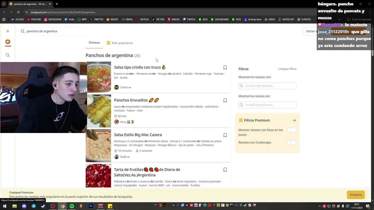The width and height of the screenshot is (374, 210).
Task: Open Telegram from taskbar
Action: [x=34, y=206]
